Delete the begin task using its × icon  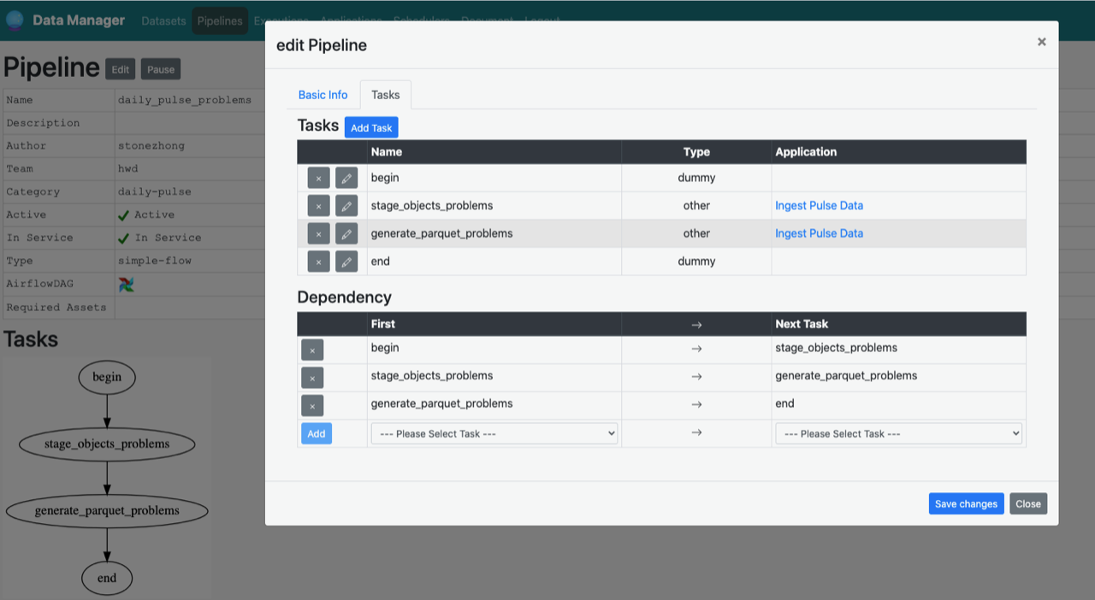pos(317,177)
